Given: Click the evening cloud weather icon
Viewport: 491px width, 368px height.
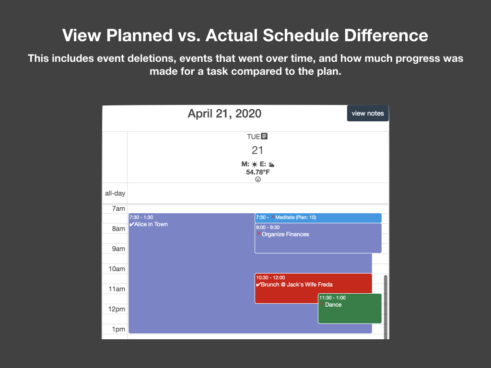Looking at the screenshot, I should pyautogui.click(x=271, y=165).
